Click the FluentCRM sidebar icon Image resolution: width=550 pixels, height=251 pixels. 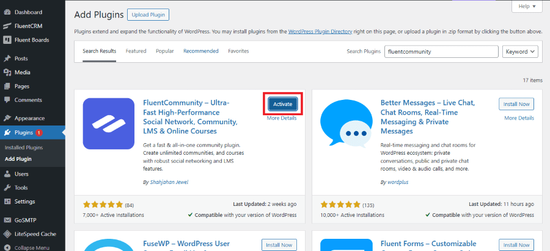point(7,26)
